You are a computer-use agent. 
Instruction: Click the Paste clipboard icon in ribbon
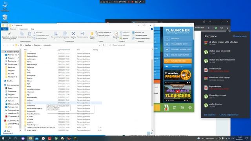pyautogui.click(x=29, y=34)
